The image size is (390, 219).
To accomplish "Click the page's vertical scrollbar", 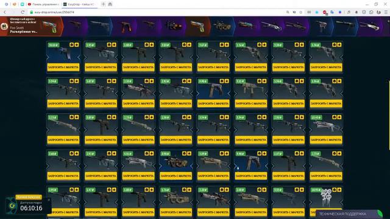I will 389,116.
